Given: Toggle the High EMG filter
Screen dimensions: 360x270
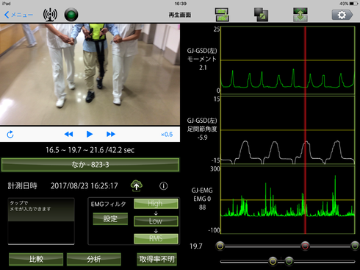Looking at the screenshot, I should (156, 204).
